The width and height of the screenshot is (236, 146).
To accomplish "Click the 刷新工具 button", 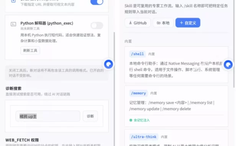I will coord(30,50).
